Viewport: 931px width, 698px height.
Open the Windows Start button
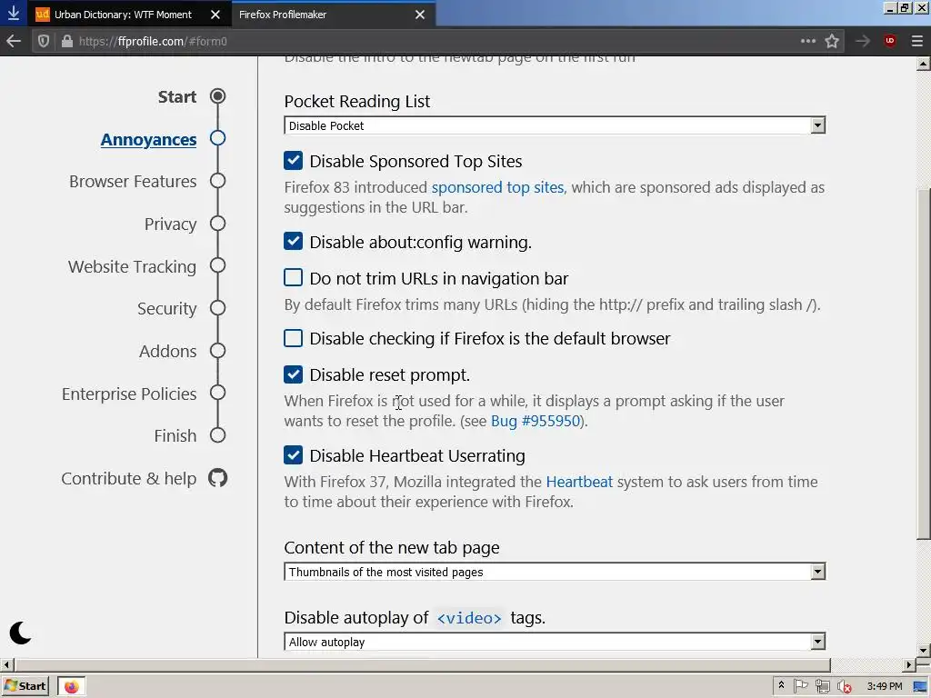[25, 687]
